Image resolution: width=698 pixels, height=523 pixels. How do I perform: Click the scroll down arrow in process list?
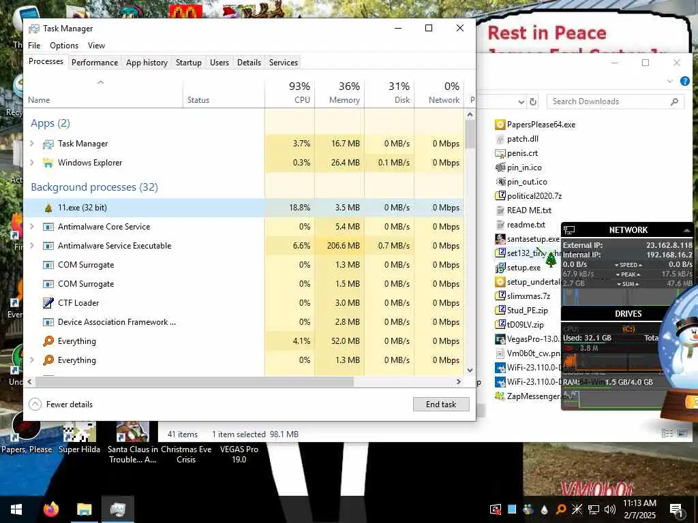pos(470,370)
